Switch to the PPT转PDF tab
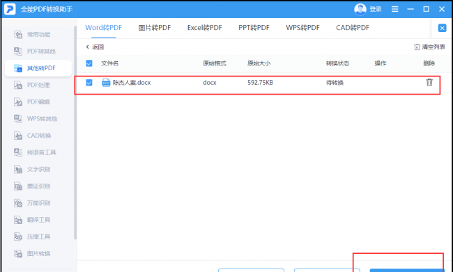453x272 pixels. coord(254,28)
